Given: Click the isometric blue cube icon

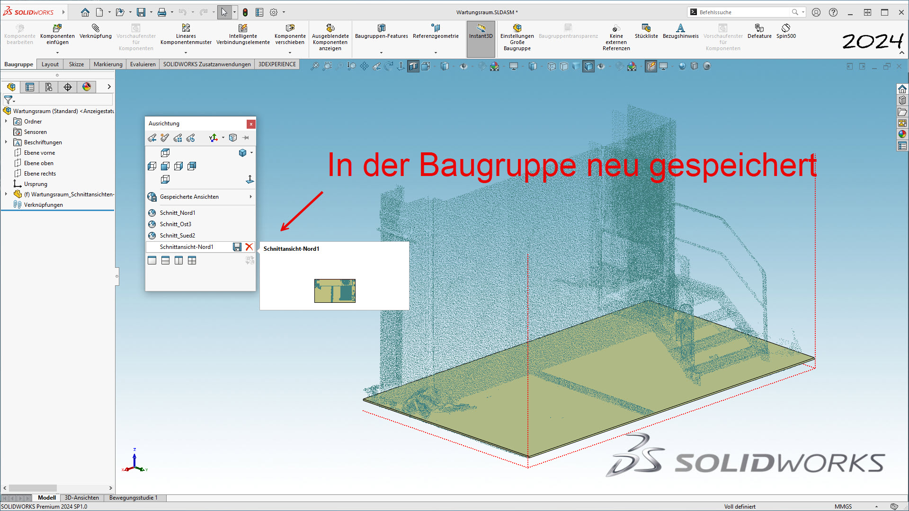Looking at the screenshot, I should 242,153.
